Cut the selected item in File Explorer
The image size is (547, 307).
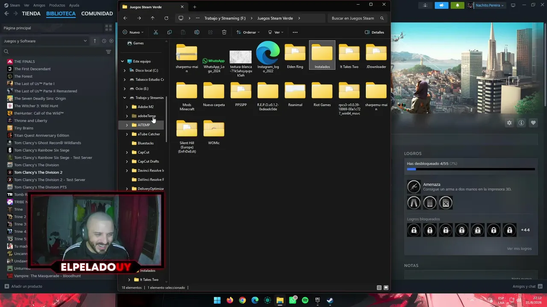point(156,32)
